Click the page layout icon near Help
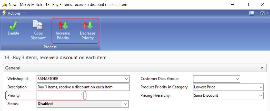Viewport: 270px width, 111px height. pos(252,13)
